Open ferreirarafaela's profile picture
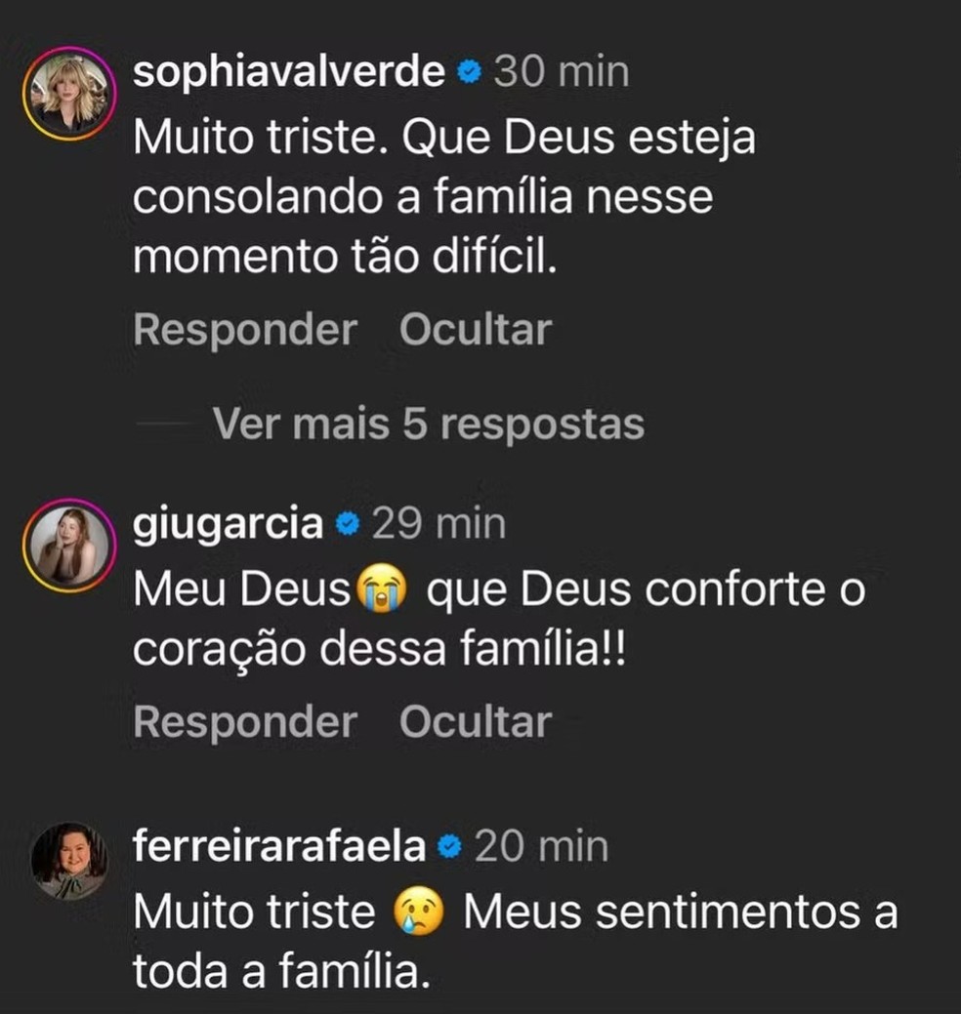Image resolution: width=961 pixels, height=1014 pixels. pyautogui.click(x=69, y=860)
